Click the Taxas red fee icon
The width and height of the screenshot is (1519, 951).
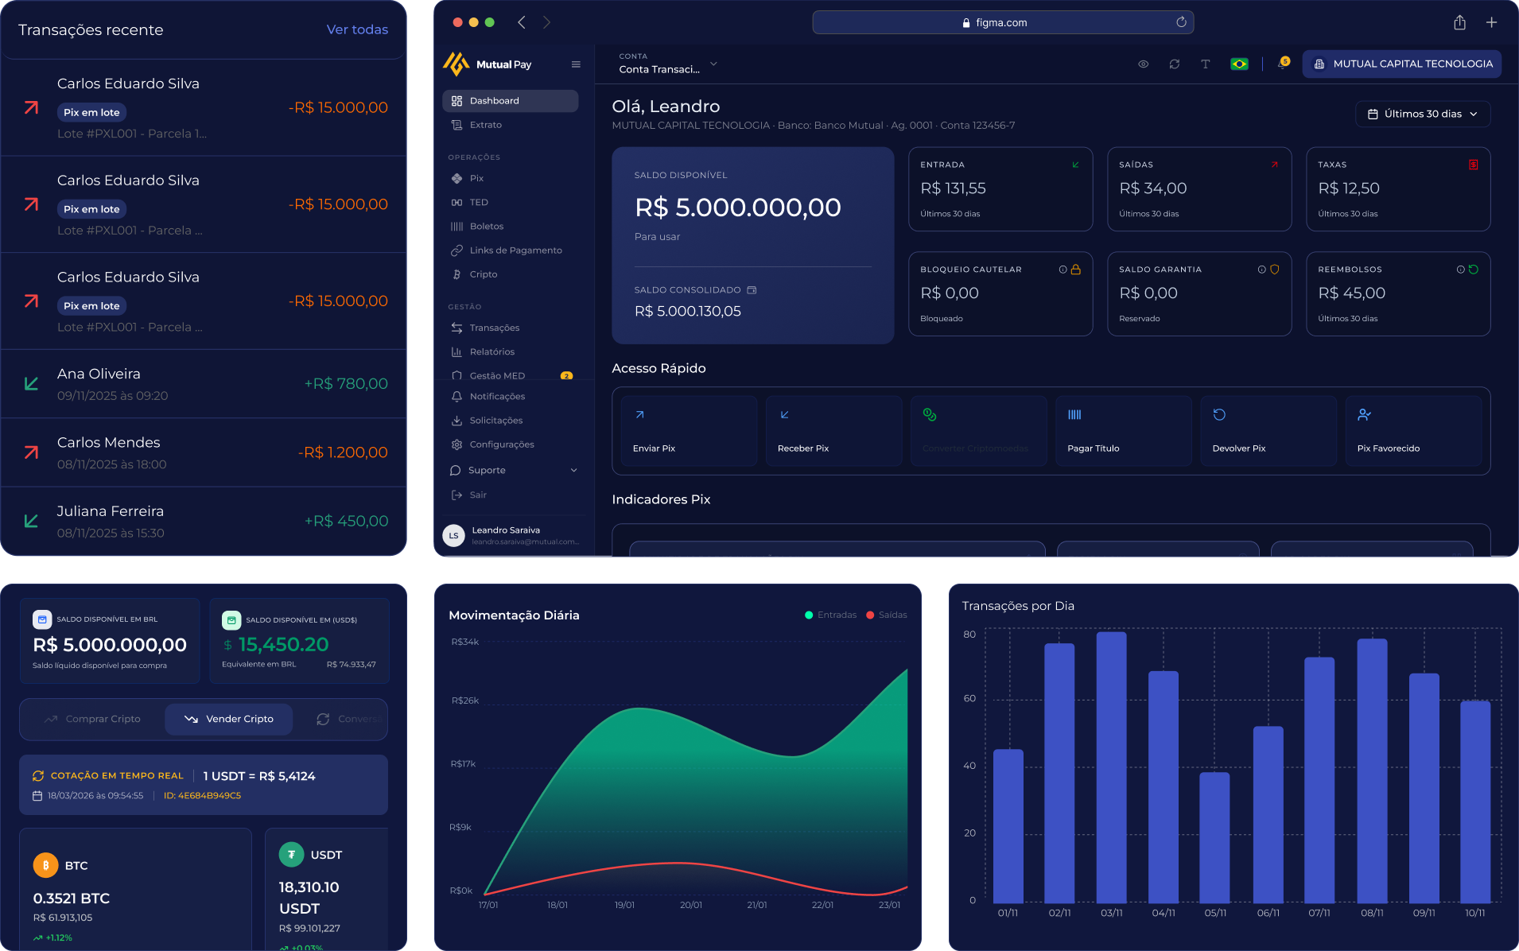point(1474,165)
